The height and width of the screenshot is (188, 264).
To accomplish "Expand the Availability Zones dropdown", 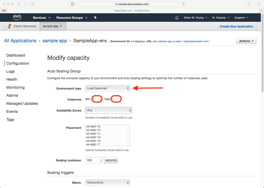I will pos(109,110).
